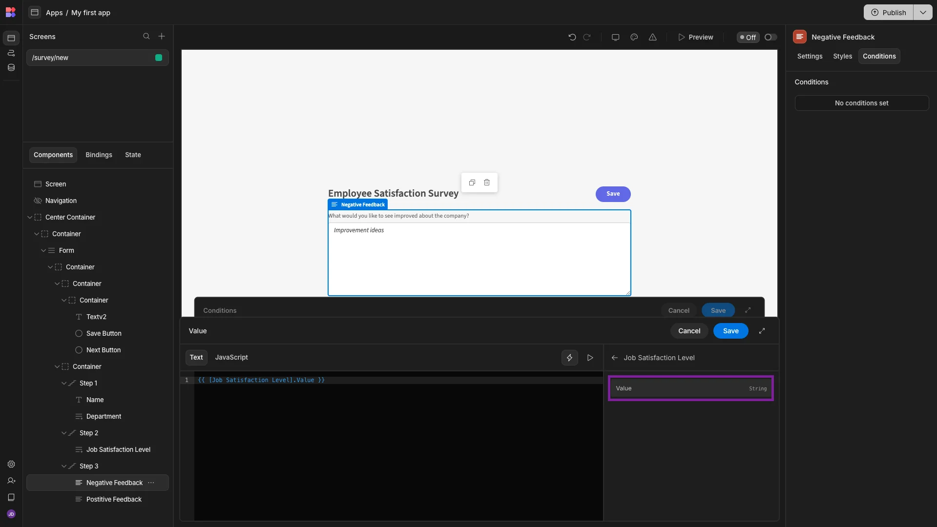Screen dimensions: 937x527
Task: Cancel the Value editor
Action: [x=689, y=331]
